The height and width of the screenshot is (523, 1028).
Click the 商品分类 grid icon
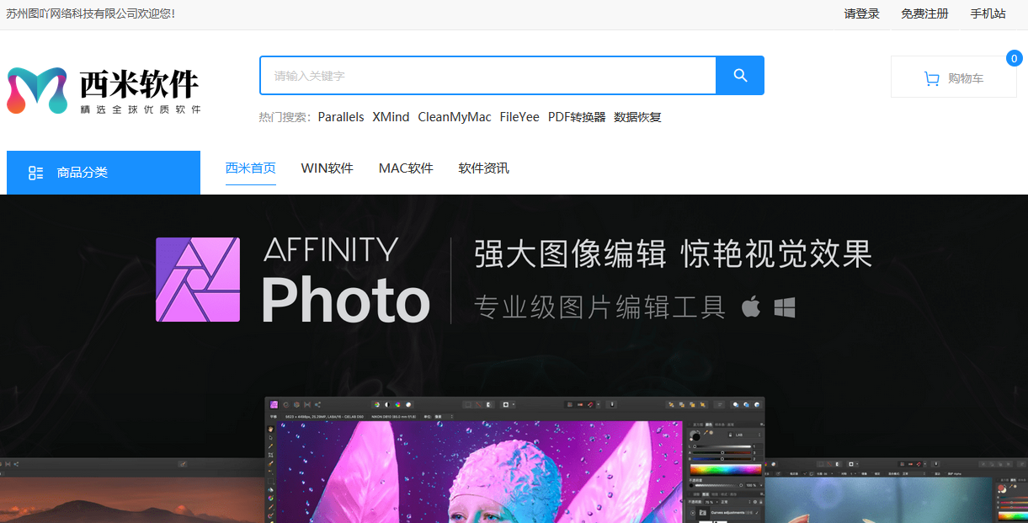click(x=35, y=172)
